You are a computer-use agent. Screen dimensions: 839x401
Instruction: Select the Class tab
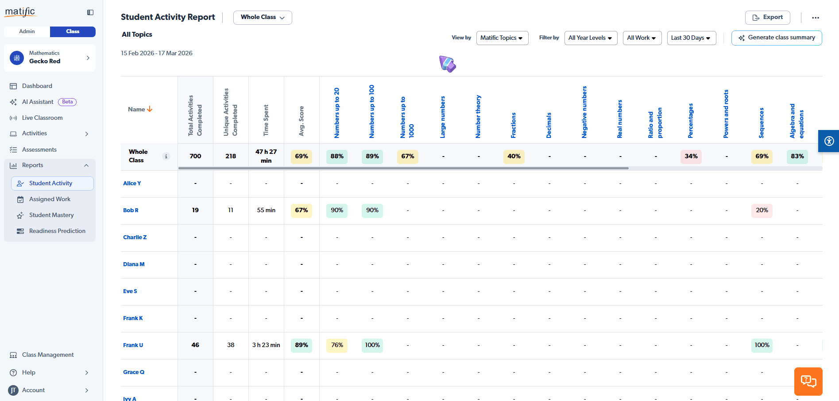coord(73,31)
